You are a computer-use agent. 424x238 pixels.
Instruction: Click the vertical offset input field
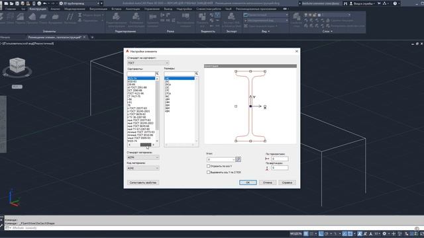click(280, 168)
